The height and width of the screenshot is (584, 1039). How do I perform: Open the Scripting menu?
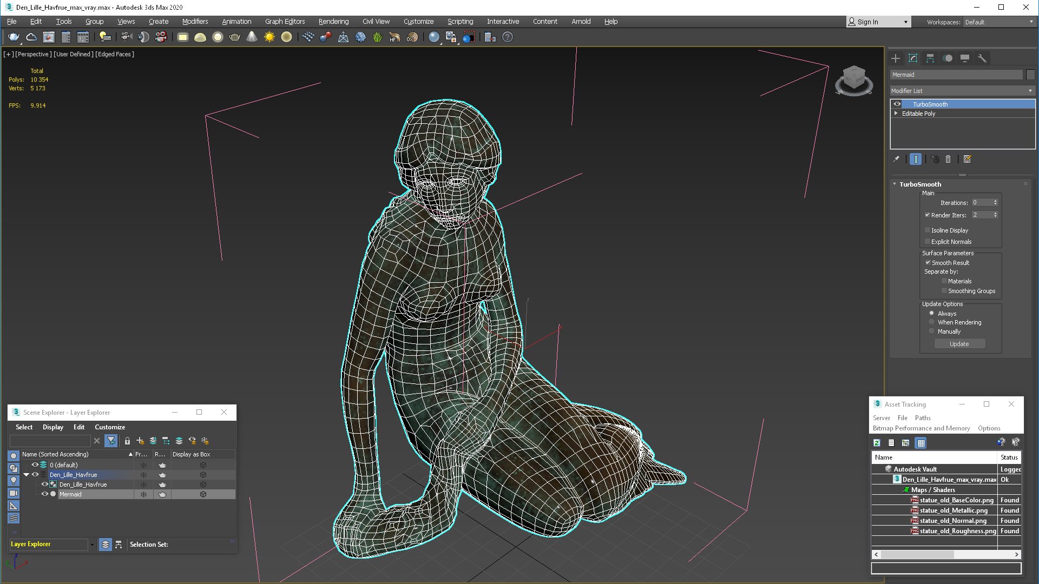pyautogui.click(x=460, y=22)
